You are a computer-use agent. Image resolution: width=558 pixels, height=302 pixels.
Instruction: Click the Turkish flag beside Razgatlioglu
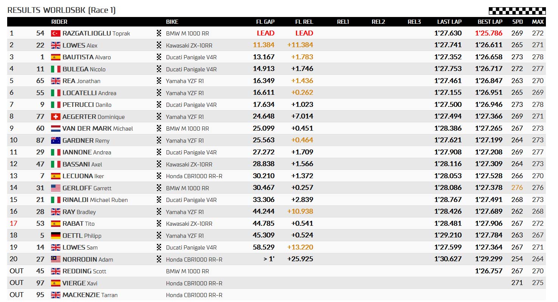click(x=56, y=33)
